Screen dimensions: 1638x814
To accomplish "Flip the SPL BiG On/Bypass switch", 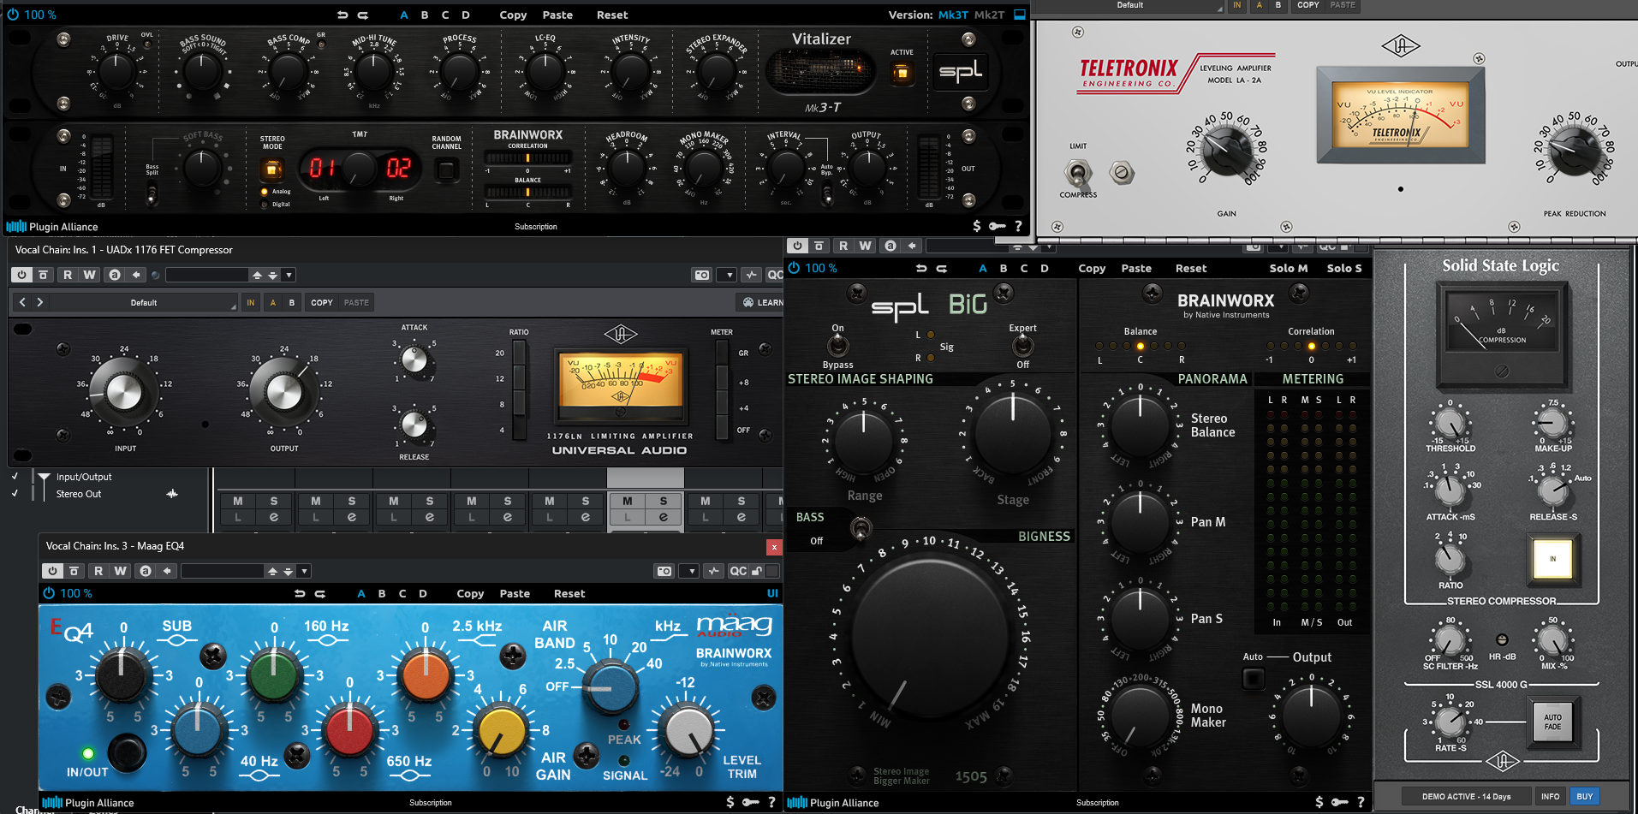I will [837, 346].
